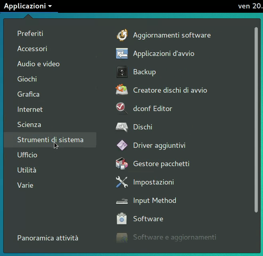Open the Accessori category
The height and width of the screenshot is (256, 263).
[32, 49]
